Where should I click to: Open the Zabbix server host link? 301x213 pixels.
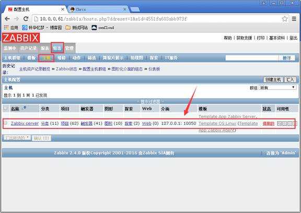click(25, 123)
